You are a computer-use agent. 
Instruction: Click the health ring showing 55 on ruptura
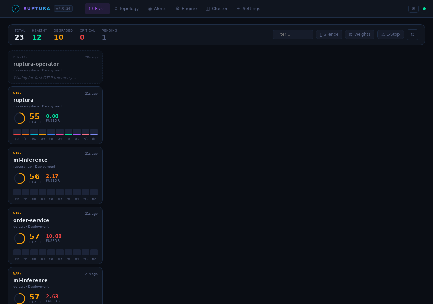click(20, 118)
